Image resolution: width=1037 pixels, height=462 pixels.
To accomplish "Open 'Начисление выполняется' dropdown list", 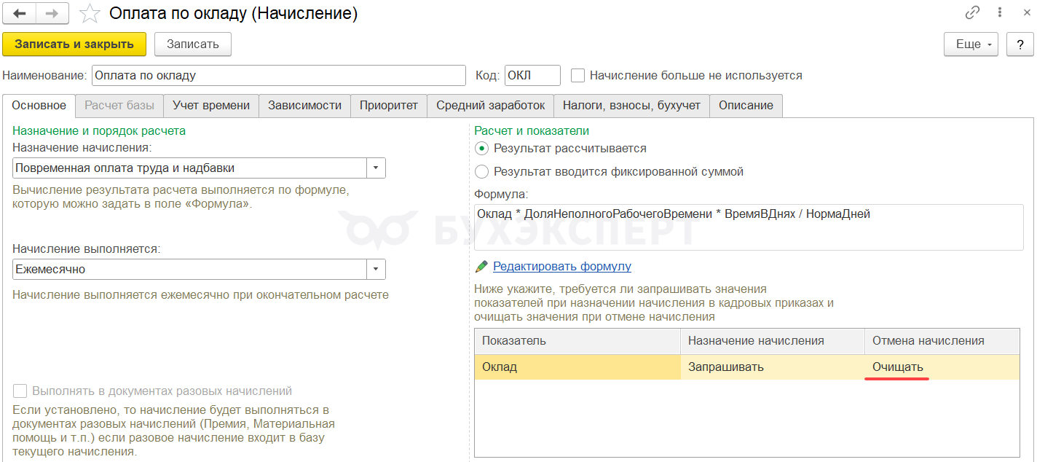I will tap(375, 270).
